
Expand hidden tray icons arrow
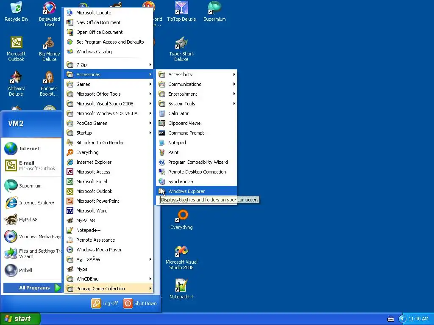(402, 319)
